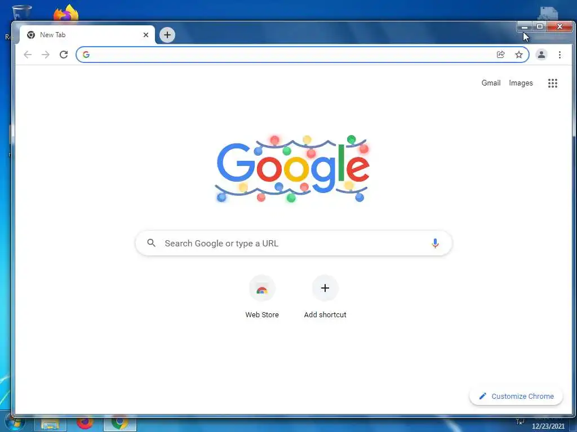
Task: Open the Web Store shortcut
Action: click(262, 296)
